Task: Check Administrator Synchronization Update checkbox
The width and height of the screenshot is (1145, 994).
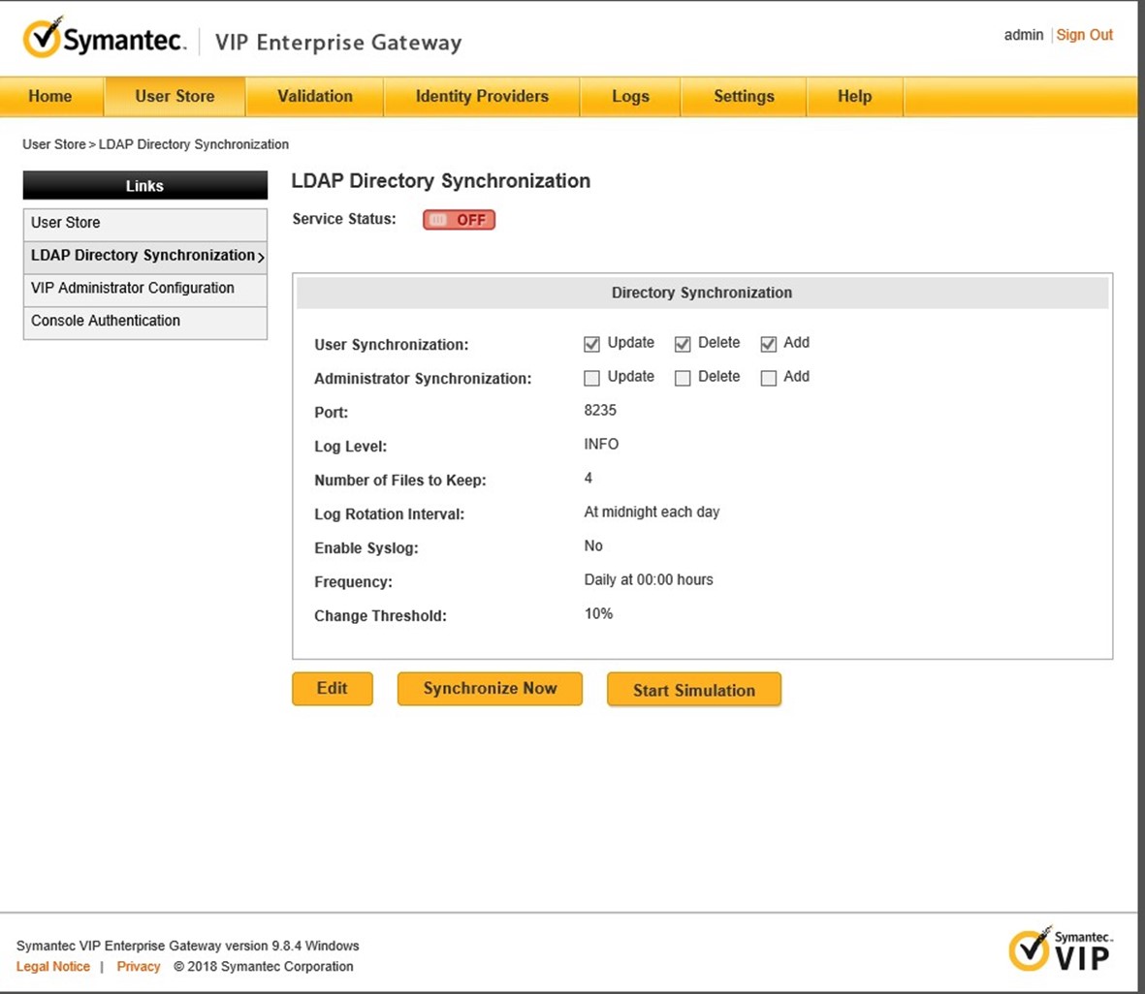Action: (x=591, y=377)
